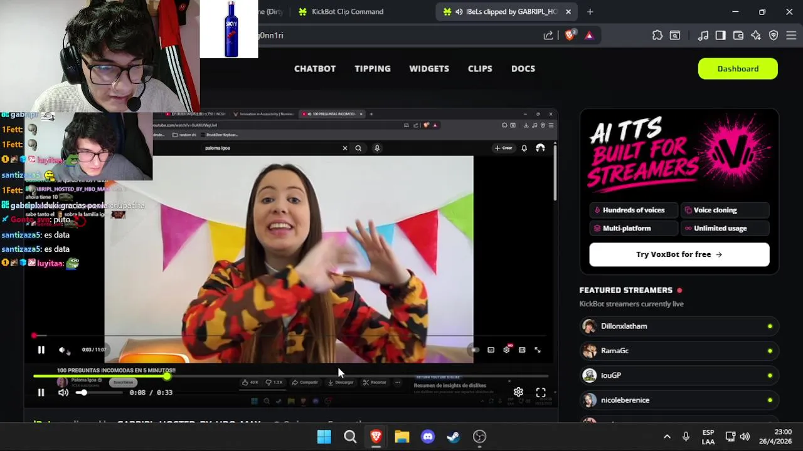
Task: Click the Unlimited usage tag
Action: click(x=725, y=229)
